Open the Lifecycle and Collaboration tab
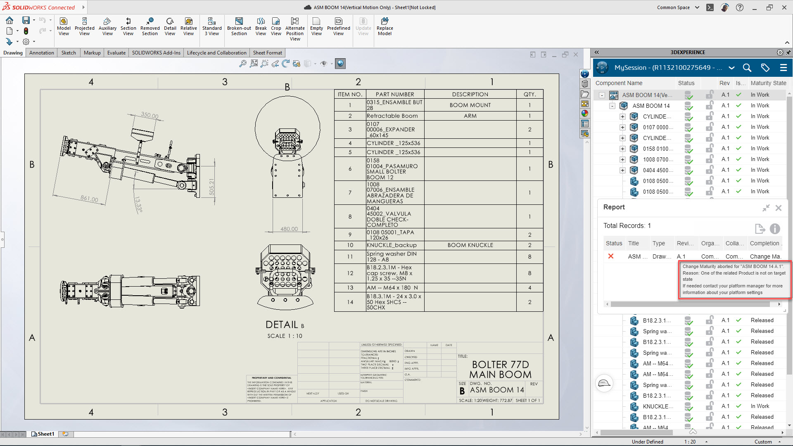The height and width of the screenshot is (446, 793). coord(216,53)
